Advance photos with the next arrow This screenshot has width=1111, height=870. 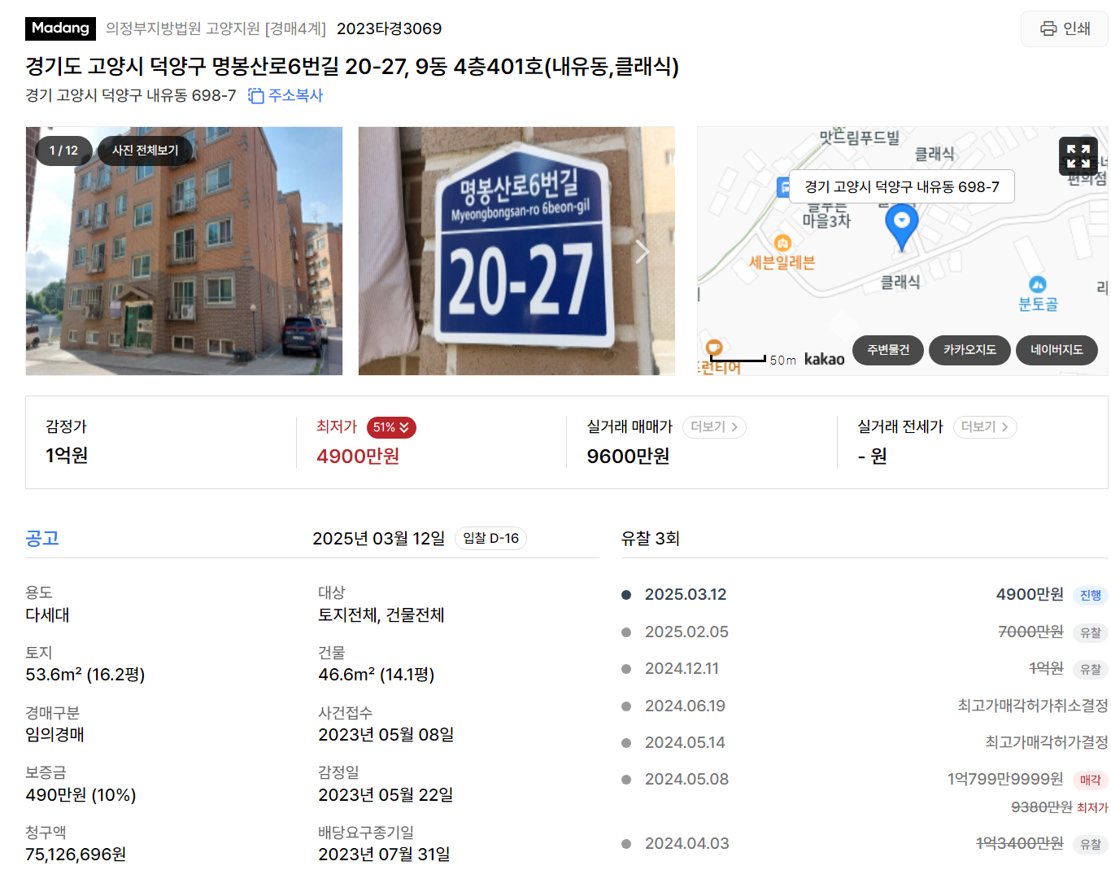[x=643, y=251]
